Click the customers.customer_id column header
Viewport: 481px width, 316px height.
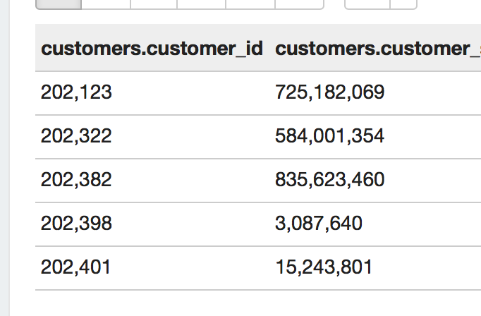[x=152, y=49]
